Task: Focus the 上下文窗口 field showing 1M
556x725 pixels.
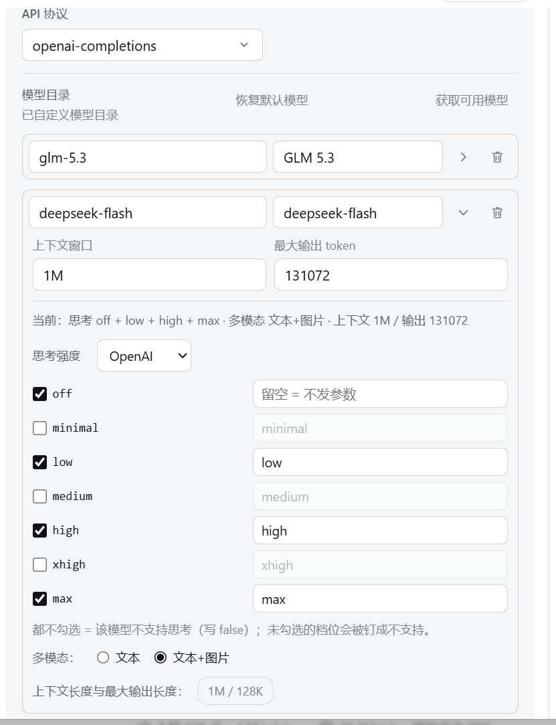Action: point(149,274)
